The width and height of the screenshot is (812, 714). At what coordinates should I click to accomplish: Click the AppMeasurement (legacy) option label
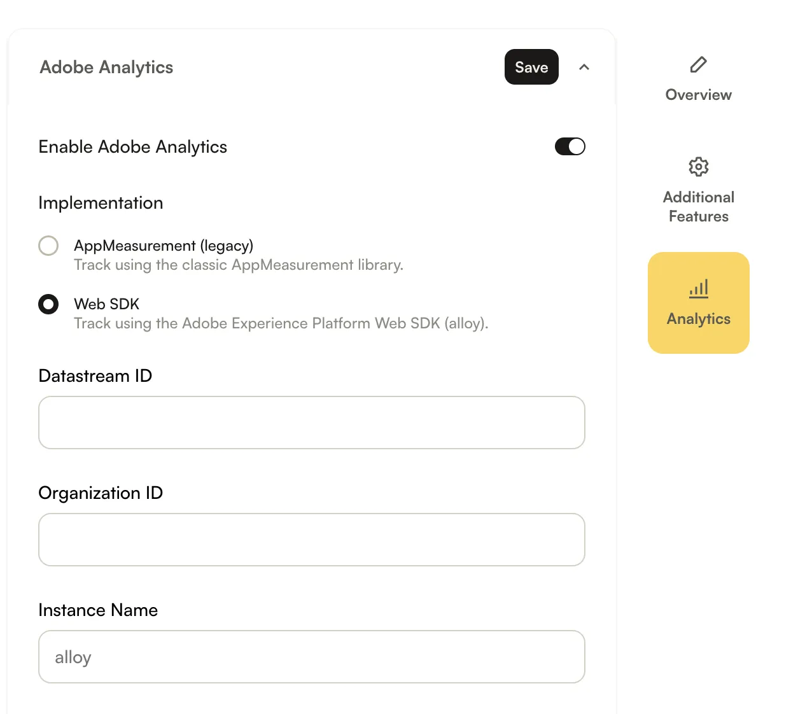(164, 246)
